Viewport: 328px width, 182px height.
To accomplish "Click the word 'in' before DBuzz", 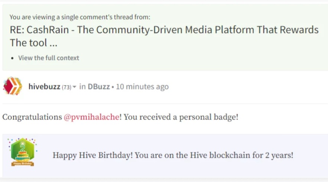I will point(82,87).
